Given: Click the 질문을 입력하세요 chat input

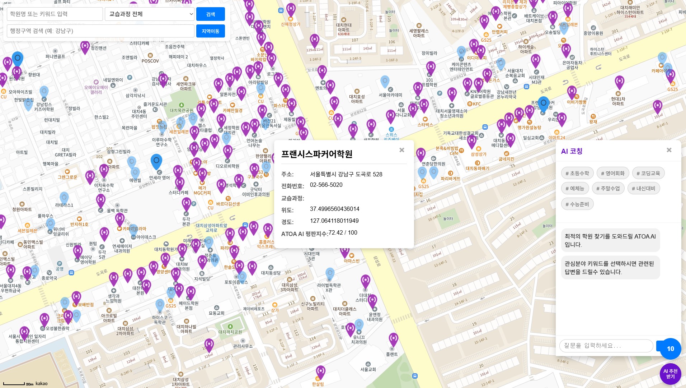Looking at the screenshot, I should click(606, 346).
